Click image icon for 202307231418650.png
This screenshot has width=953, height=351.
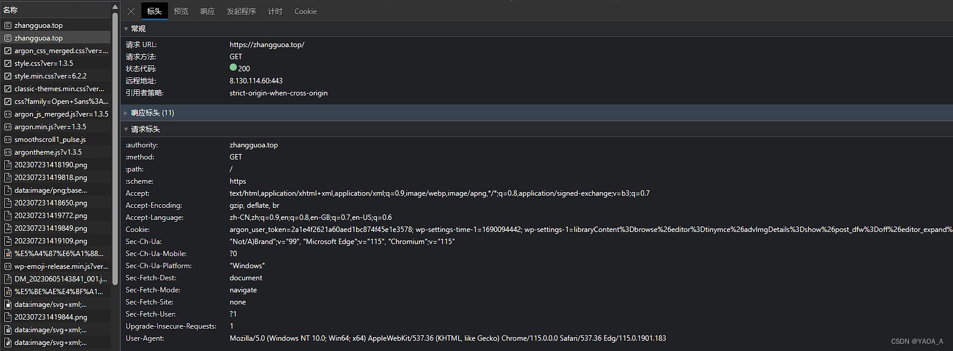point(8,203)
